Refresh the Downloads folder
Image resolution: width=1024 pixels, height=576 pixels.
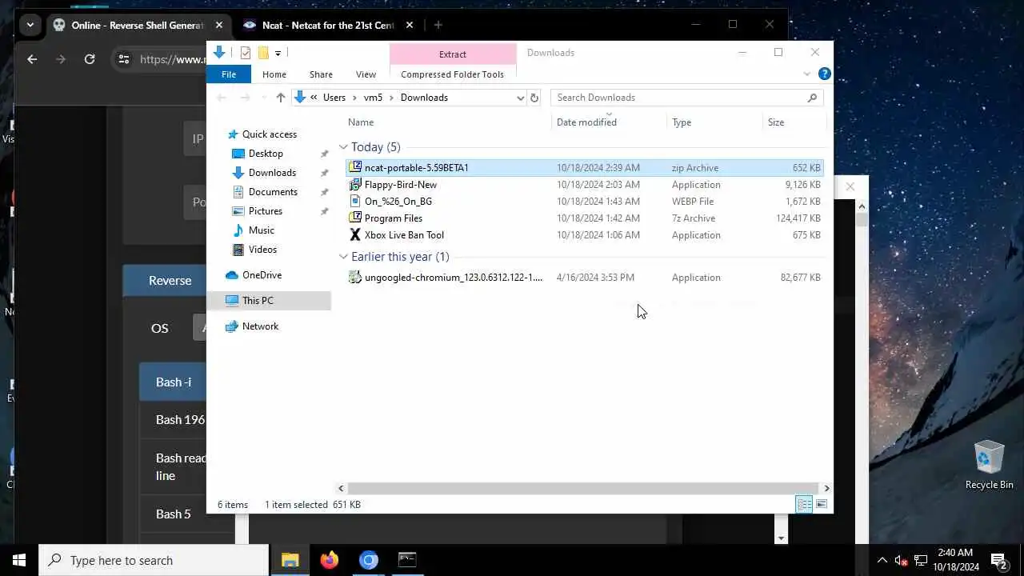click(x=534, y=98)
